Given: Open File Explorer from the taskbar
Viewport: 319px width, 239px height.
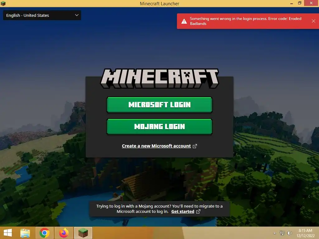Looking at the screenshot, I should tap(25, 233).
